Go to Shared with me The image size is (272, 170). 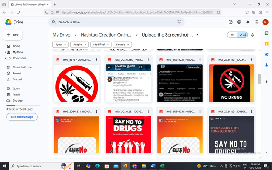tap(22, 67)
